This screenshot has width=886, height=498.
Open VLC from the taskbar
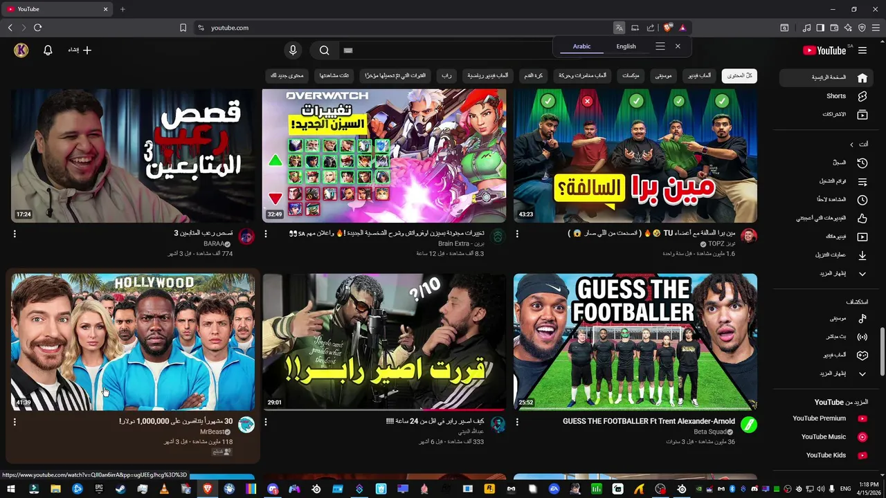(164, 489)
